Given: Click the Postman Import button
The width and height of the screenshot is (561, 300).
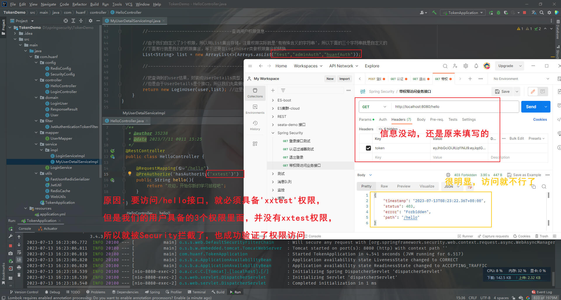Looking at the screenshot, I should pyautogui.click(x=344, y=79).
